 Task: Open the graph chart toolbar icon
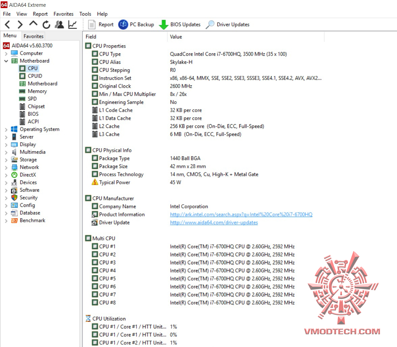pos(72,24)
